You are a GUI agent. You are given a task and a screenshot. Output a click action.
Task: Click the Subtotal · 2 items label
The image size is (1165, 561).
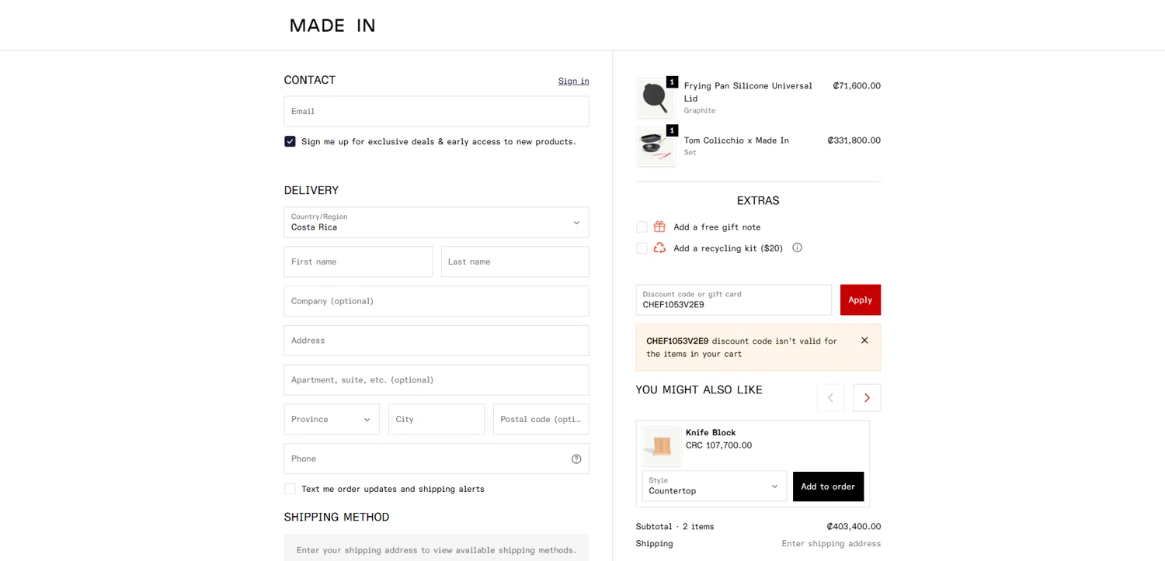point(675,526)
